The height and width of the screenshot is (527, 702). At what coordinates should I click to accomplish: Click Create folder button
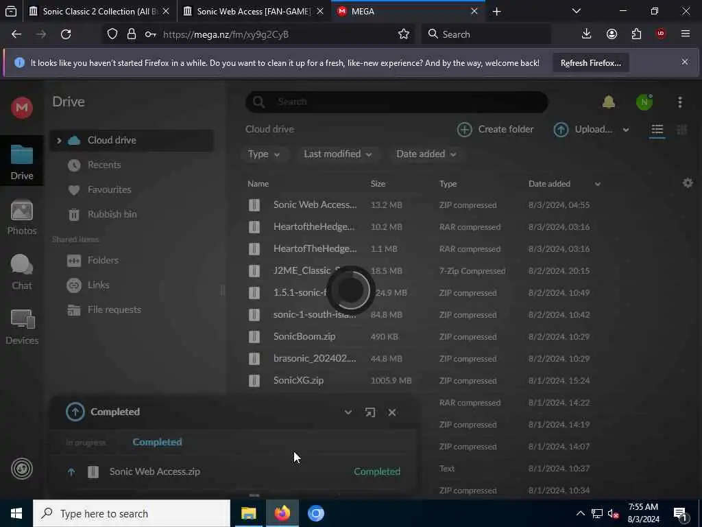[x=495, y=130]
